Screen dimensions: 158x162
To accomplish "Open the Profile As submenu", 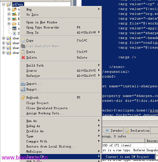I will tap(61, 131).
